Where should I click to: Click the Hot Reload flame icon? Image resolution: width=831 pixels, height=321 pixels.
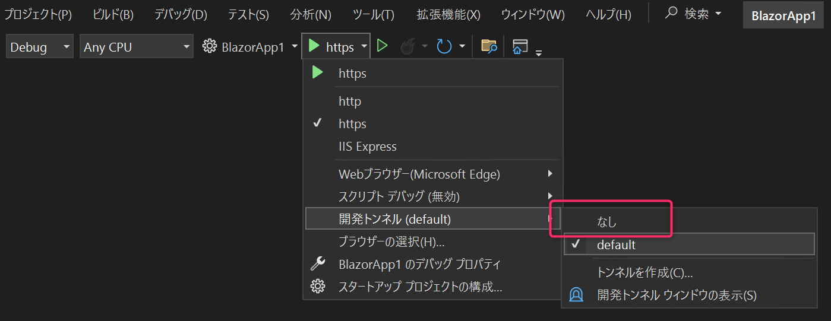[407, 47]
